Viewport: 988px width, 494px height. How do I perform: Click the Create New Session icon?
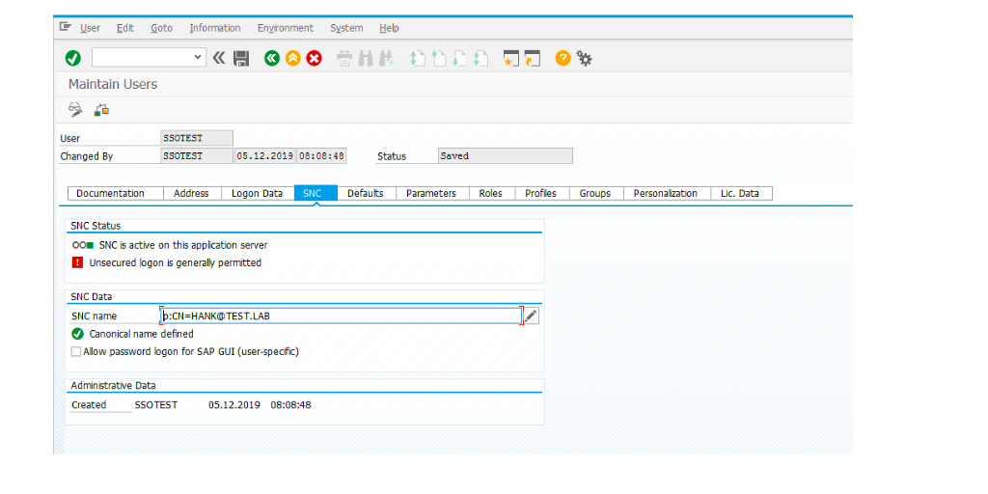click(510, 59)
